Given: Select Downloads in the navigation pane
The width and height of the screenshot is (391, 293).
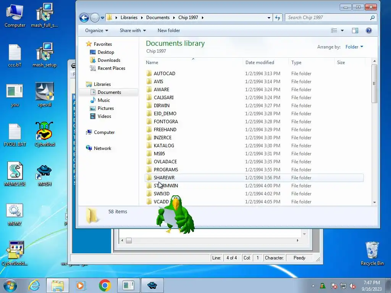Looking at the screenshot, I should tap(109, 60).
